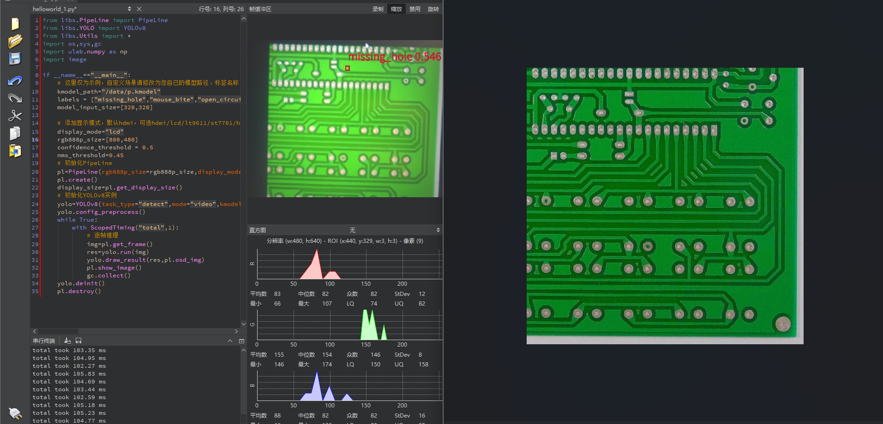883x424 pixels.
Task: Save the script using the floppy disk icon
Action: (15, 59)
